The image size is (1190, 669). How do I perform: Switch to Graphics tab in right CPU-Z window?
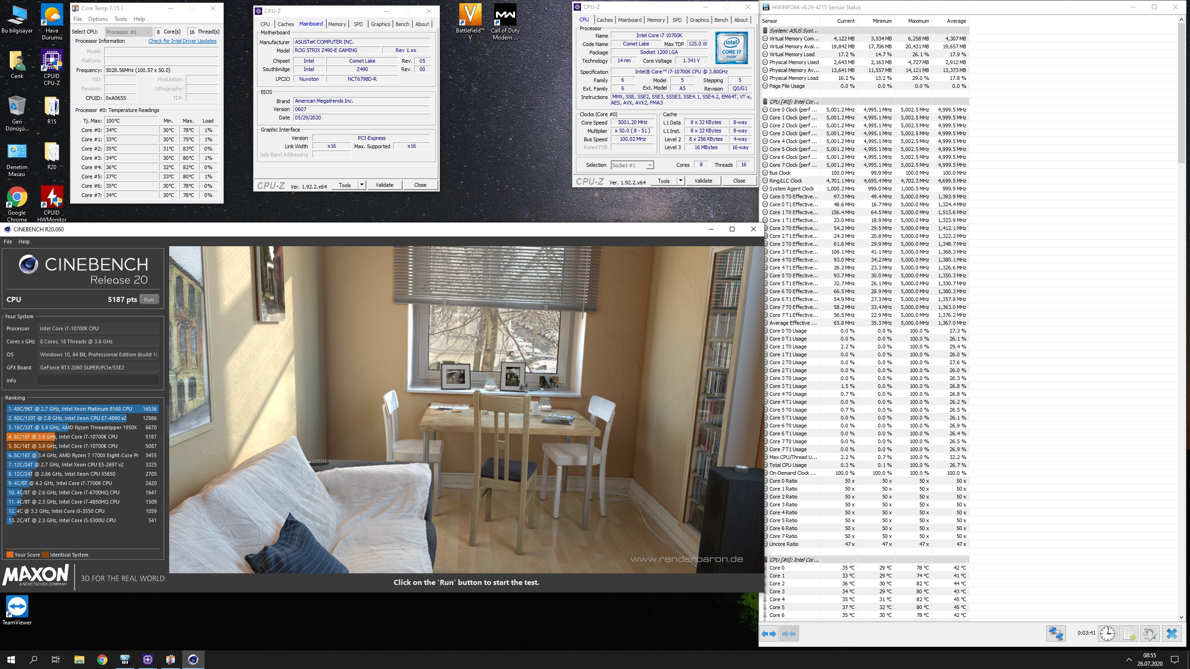699,20
